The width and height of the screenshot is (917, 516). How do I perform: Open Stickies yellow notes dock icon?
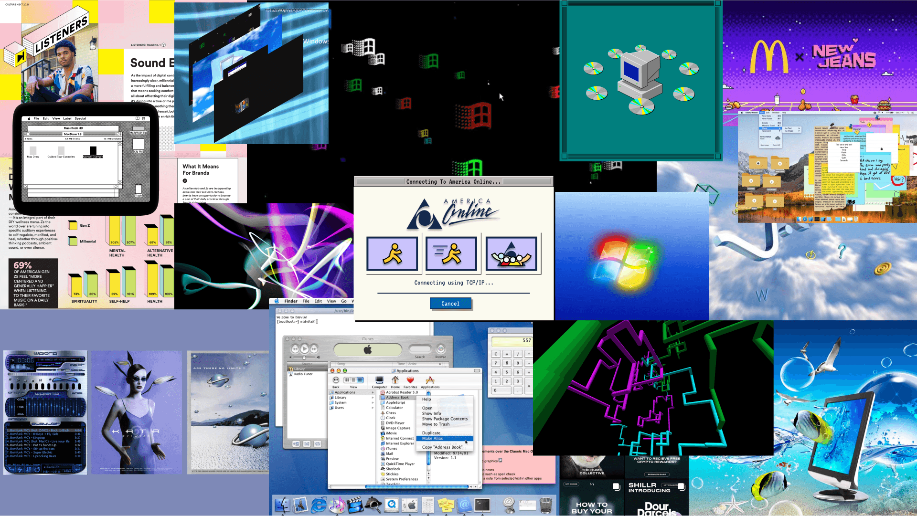[x=446, y=505]
